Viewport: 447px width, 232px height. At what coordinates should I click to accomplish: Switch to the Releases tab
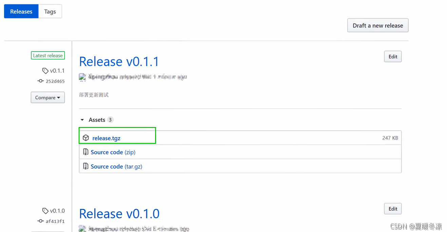point(21,12)
